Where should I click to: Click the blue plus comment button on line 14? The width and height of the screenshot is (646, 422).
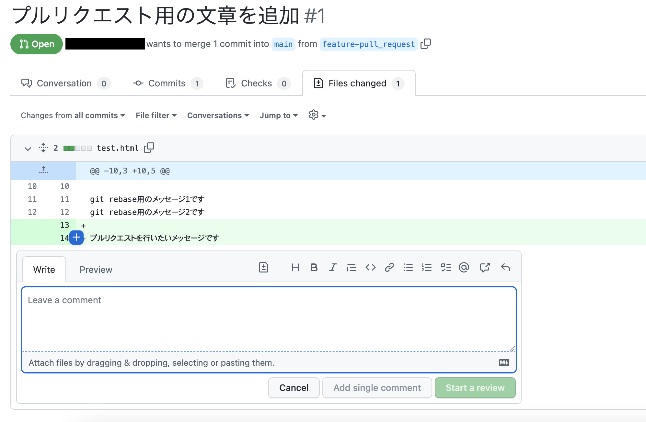tap(76, 238)
